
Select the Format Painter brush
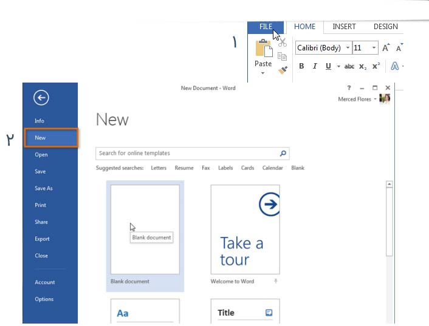[x=282, y=70]
